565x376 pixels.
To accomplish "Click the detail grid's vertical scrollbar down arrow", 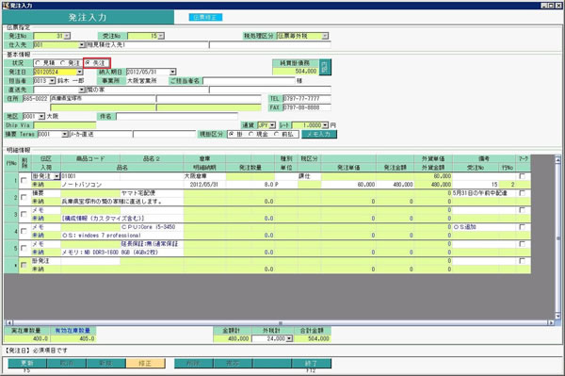I will pyautogui.click(x=557, y=316).
